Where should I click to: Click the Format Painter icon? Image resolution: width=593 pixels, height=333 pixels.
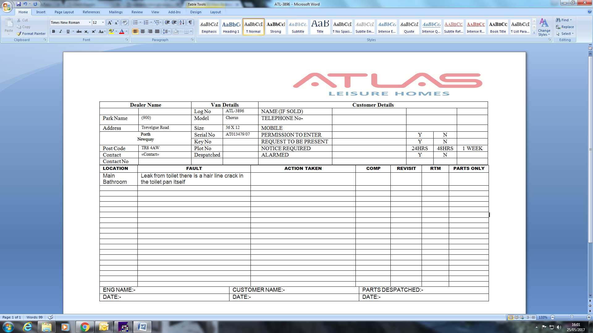[x=19, y=34]
